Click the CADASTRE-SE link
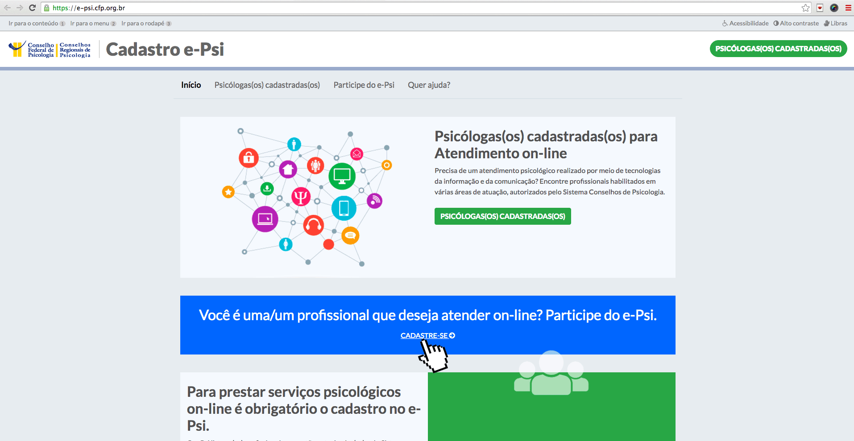Viewport: 854px width, 441px height. 427,335
